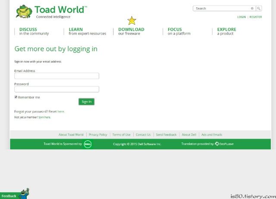This screenshot has height=199, width=276.
Task: Click the GeoFluent logo in the footer
Action: (x=224, y=144)
